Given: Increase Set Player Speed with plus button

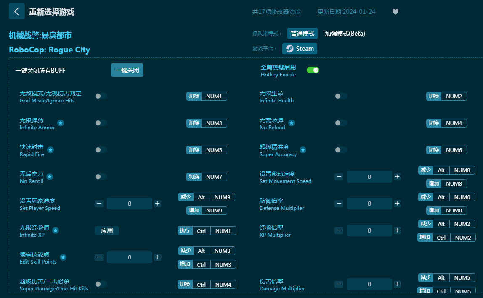Looking at the screenshot, I should [157, 204].
